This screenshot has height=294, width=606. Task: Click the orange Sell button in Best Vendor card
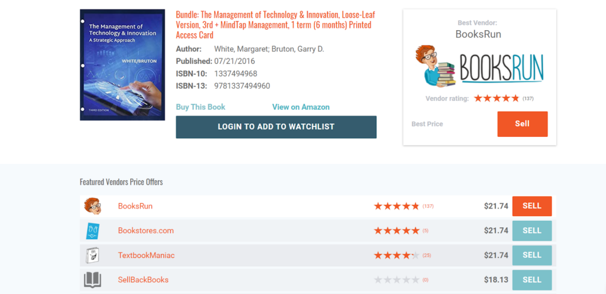click(x=522, y=124)
